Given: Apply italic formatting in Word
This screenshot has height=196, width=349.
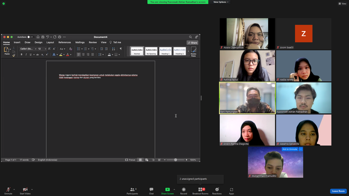Looking at the screenshot, I should pos(26,54).
